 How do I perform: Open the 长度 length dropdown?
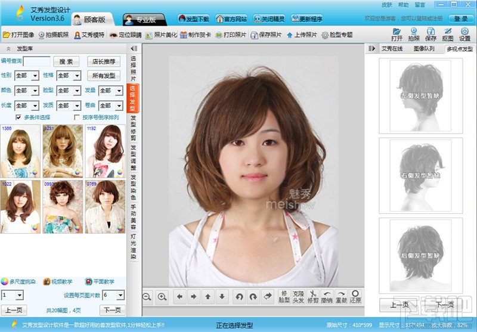[x=27, y=106]
